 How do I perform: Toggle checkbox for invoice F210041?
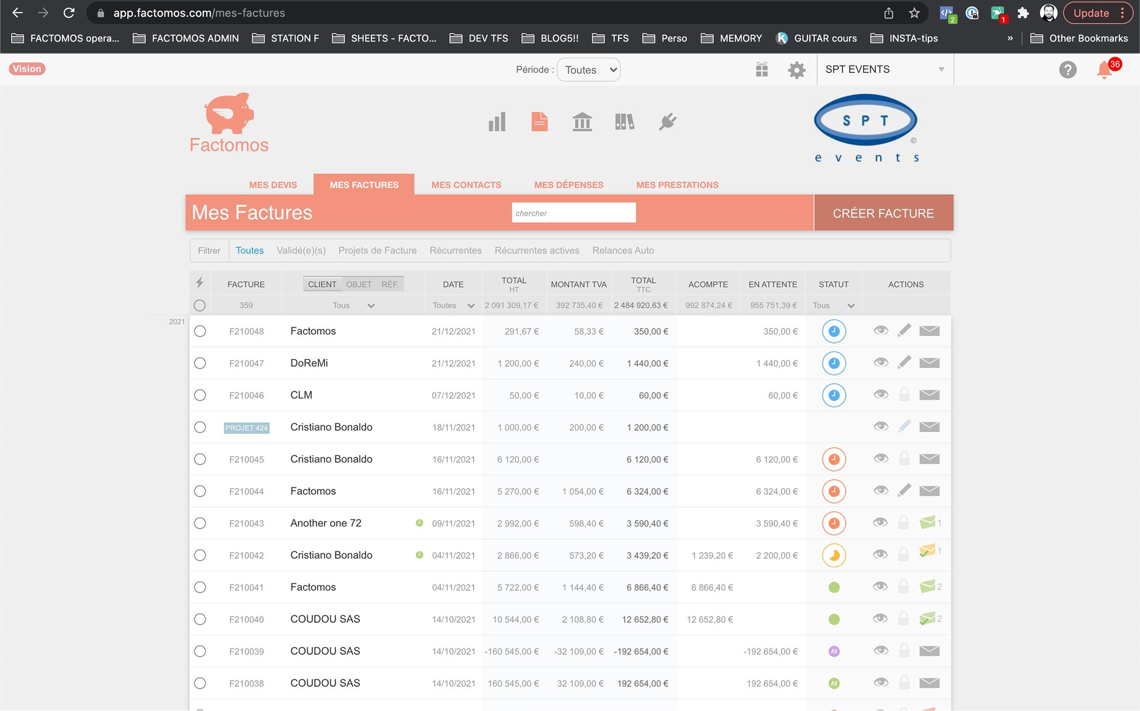(200, 587)
